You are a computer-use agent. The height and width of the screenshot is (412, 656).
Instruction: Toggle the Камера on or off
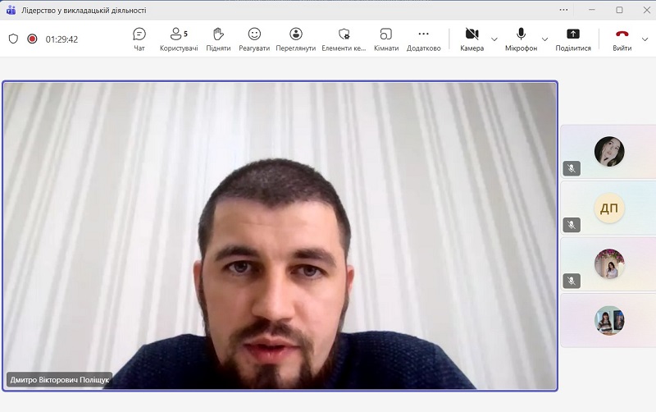pyautogui.click(x=471, y=38)
